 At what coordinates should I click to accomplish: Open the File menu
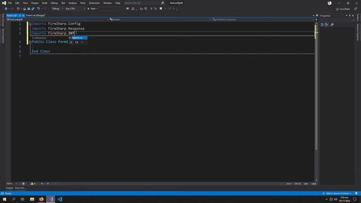click(x=10, y=3)
